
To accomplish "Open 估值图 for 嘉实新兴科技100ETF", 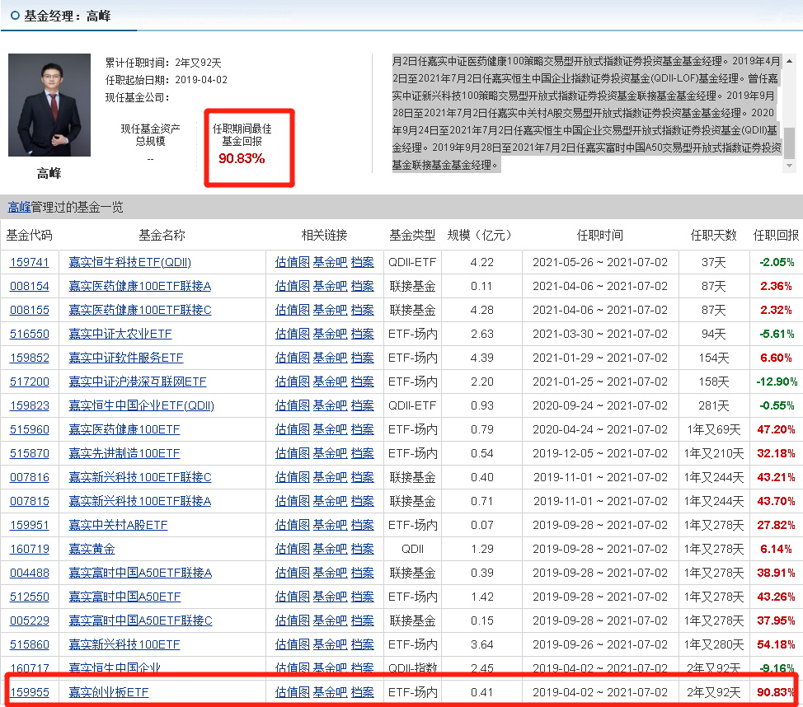I will [292, 644].
